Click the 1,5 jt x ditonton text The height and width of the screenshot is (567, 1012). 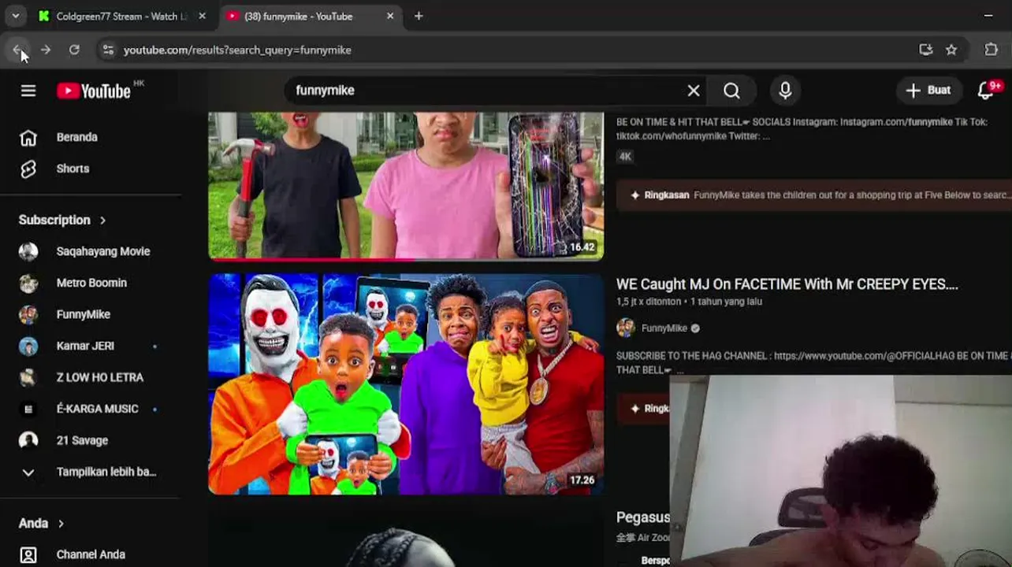pos(649,302)
